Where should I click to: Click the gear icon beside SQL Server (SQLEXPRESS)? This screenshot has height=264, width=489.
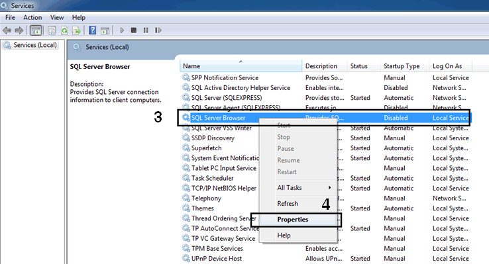[186, 97]
